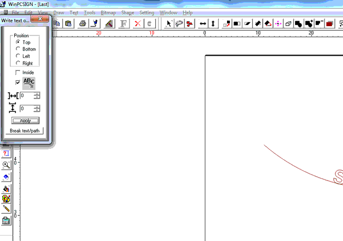Click the horizontal double-arrow flip icon
This screenshot has height=241, width=343.
(x=203, y=23)
